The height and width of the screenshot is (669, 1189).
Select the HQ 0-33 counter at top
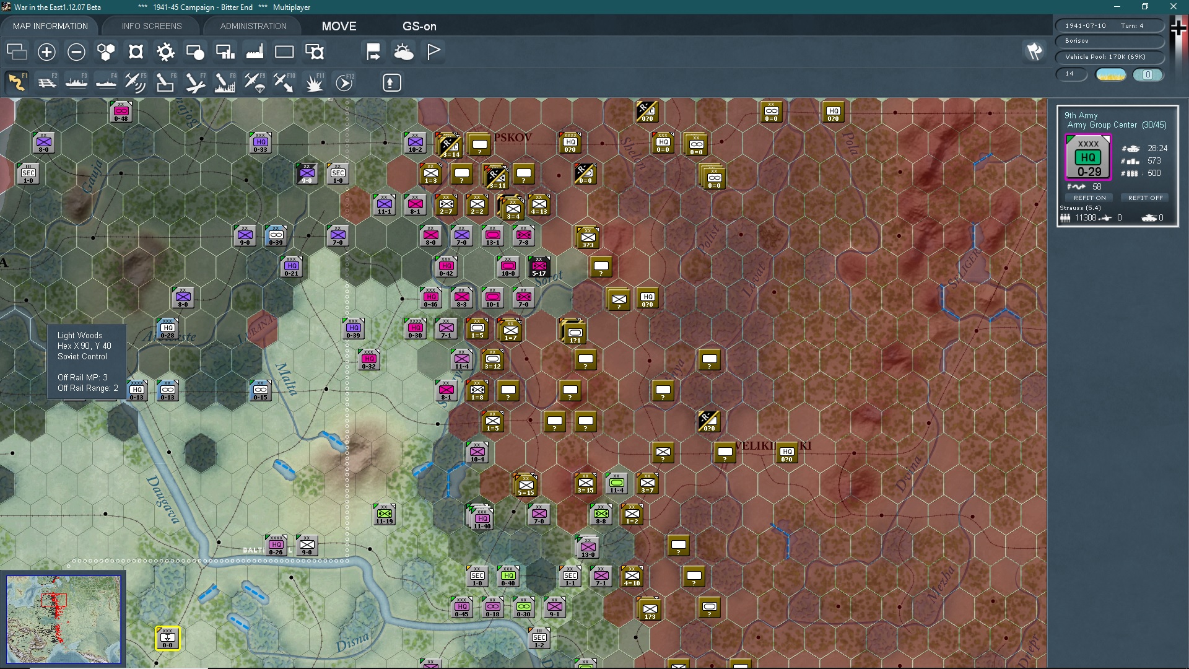click(x=261, y=142)
